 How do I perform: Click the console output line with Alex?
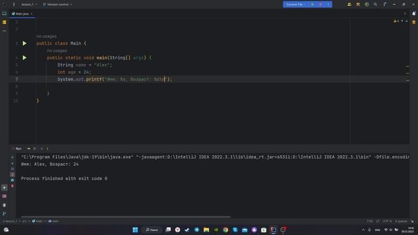point(50,164)
